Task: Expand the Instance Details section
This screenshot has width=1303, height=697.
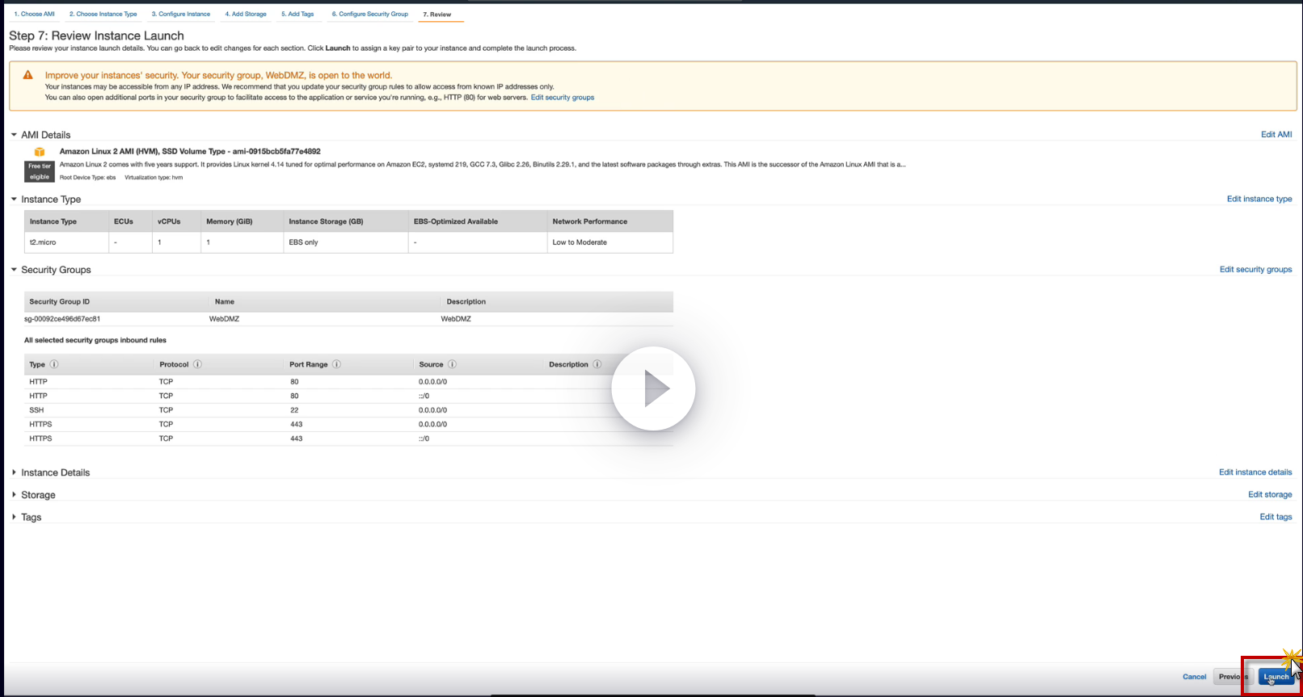Action: pyautogui.click(x=14, y=472)
